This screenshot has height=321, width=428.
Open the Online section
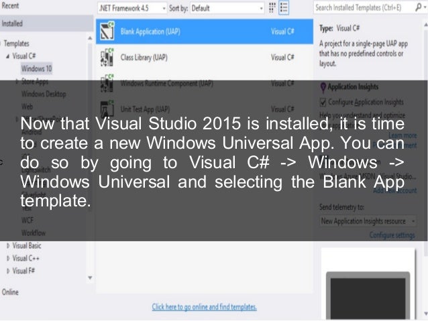tap(10, 292)
